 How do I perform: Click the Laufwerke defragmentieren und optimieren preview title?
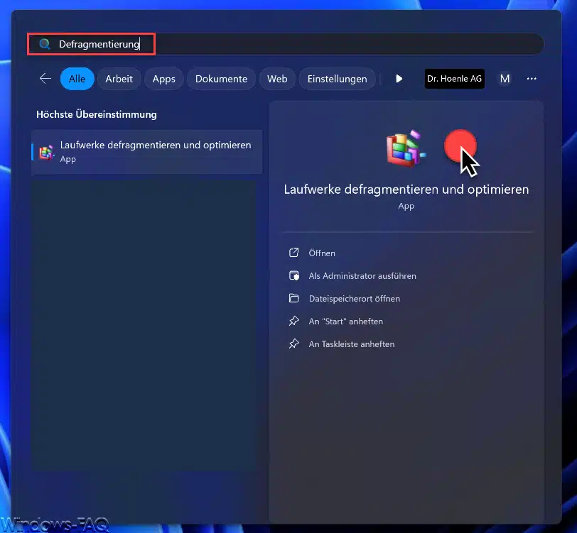(x=406, y=189)
